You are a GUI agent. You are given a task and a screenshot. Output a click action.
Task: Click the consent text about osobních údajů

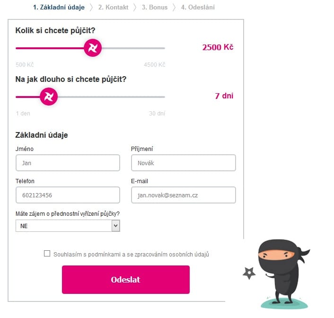click(x=131, y=254)
